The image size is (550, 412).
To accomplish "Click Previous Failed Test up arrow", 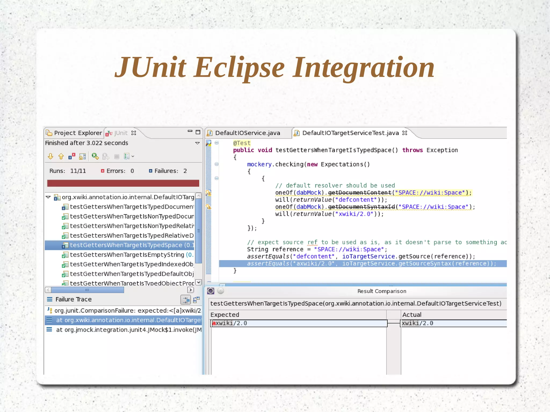I will (61, 156).
